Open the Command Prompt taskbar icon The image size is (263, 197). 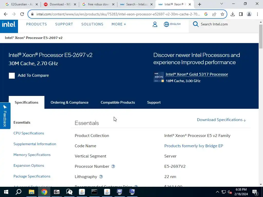(94, 192)
